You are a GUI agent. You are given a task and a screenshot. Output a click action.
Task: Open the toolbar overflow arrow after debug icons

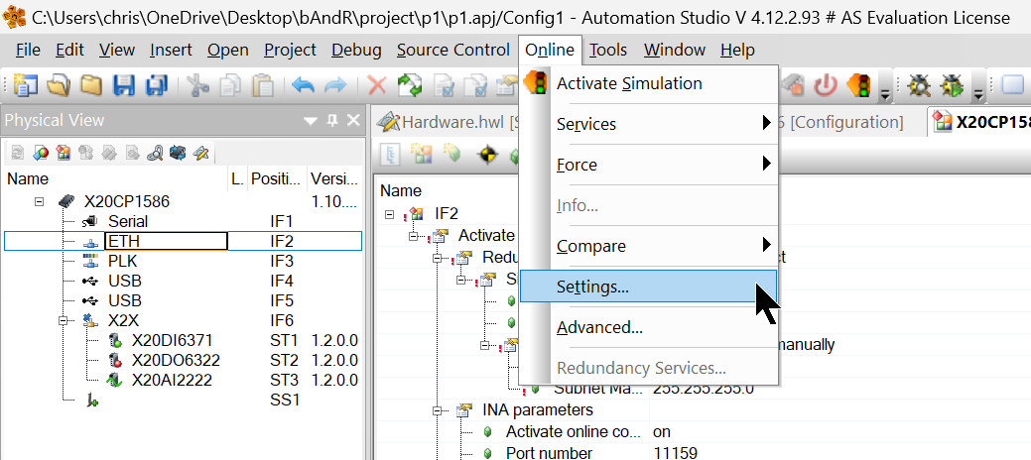click(978, 95)
